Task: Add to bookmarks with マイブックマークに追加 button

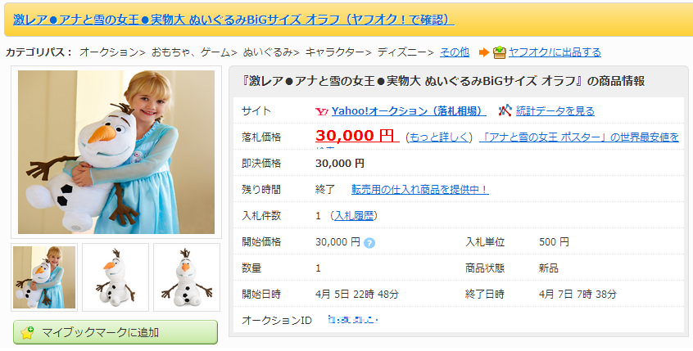Action: pos(115,332)
